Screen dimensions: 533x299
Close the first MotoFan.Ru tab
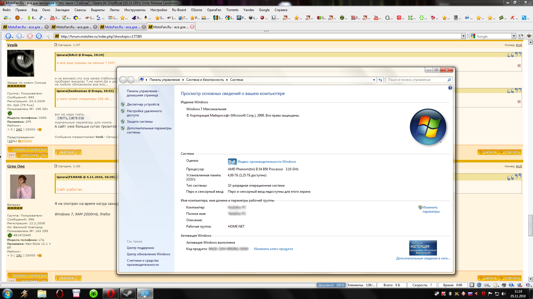coord(47,27)
